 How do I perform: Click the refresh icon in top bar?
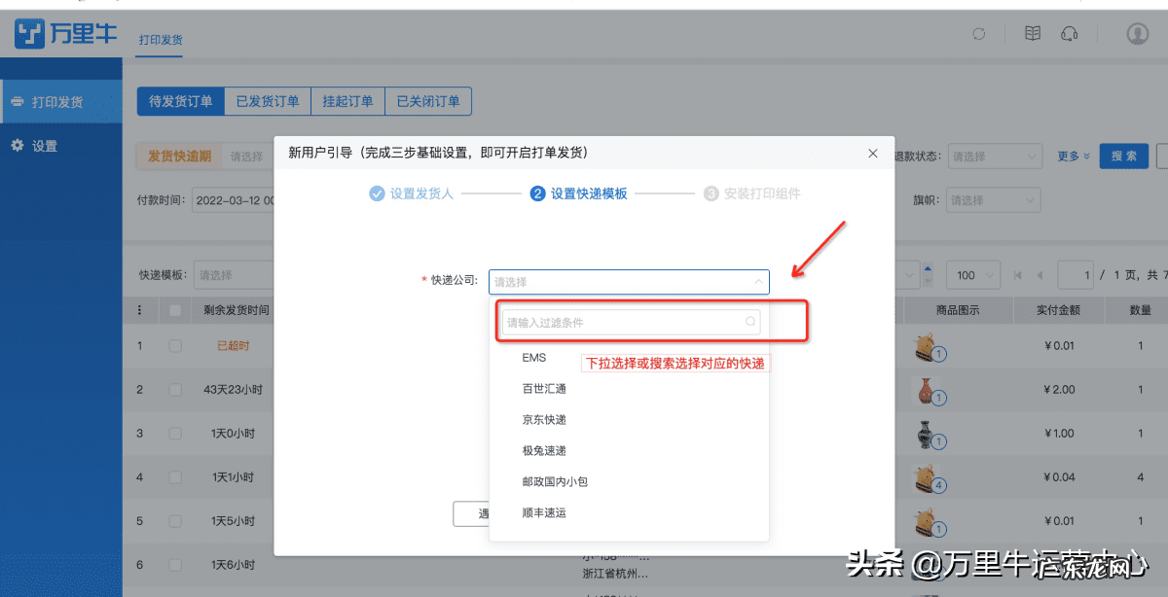(x=978, y=32)
